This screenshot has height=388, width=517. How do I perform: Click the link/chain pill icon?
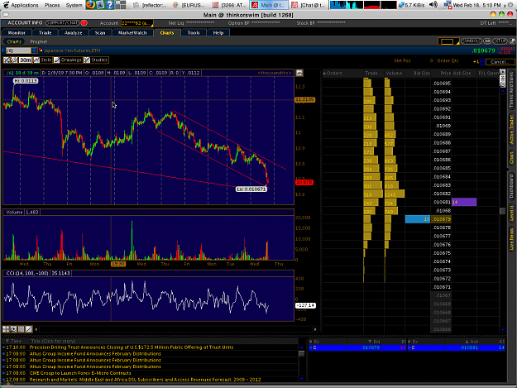(x=487, y=41)
